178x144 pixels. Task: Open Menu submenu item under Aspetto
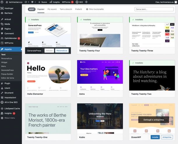[4, 66]
